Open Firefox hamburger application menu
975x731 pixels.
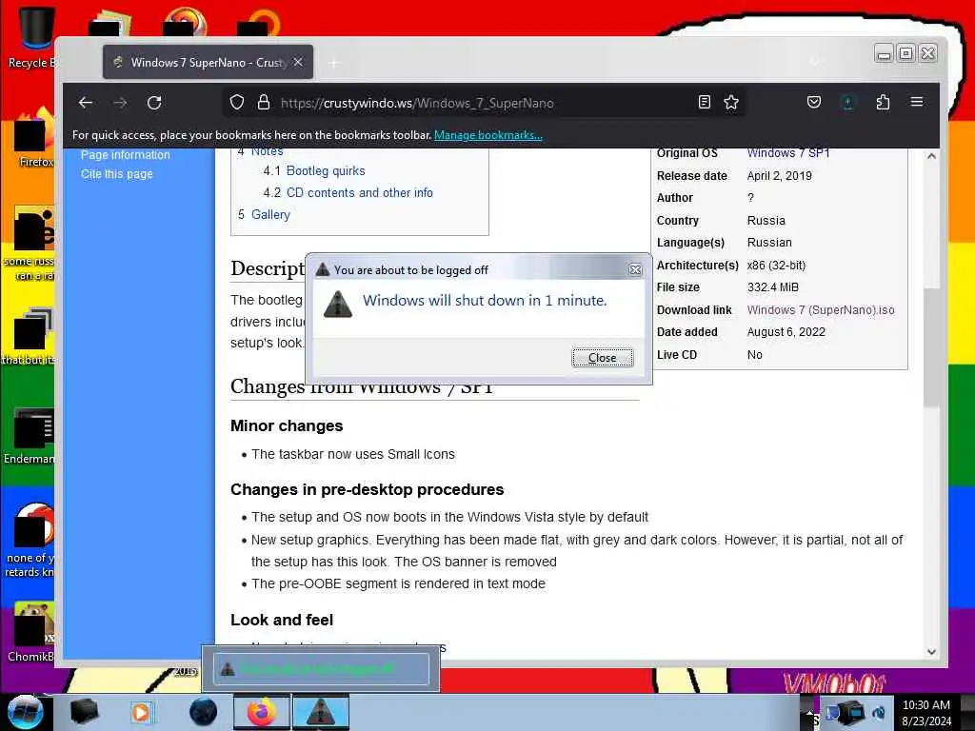click(x=917, y=102)
